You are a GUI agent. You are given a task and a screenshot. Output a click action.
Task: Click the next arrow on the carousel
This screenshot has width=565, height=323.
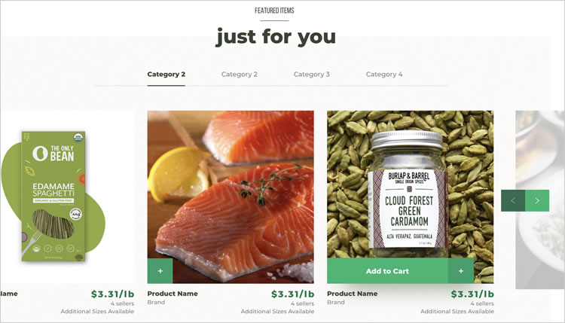point(537,200)
